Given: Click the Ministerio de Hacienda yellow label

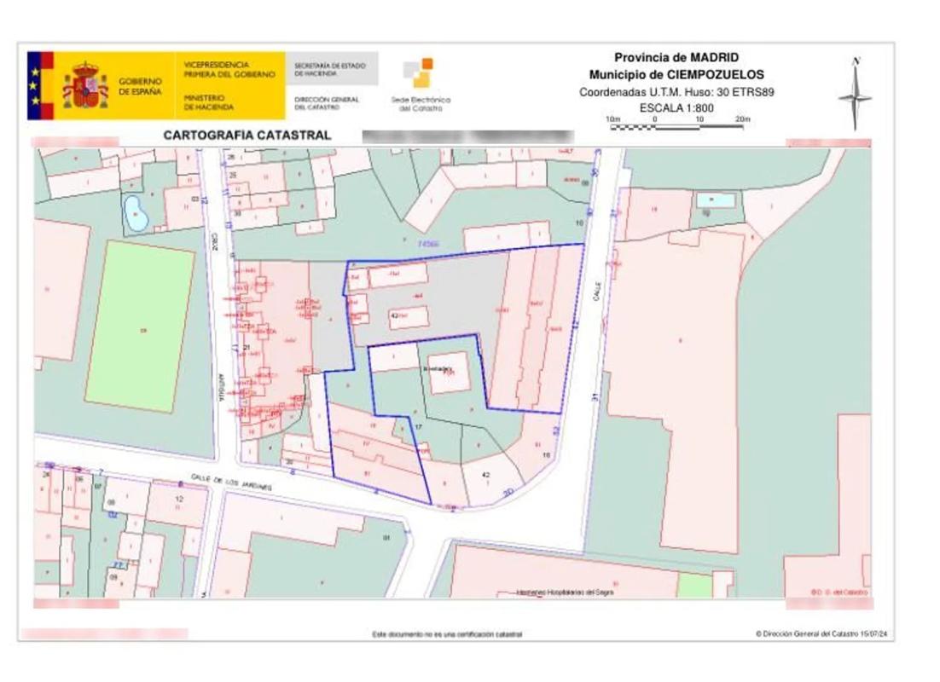Looking at the screenshot, I should (204, 102).
